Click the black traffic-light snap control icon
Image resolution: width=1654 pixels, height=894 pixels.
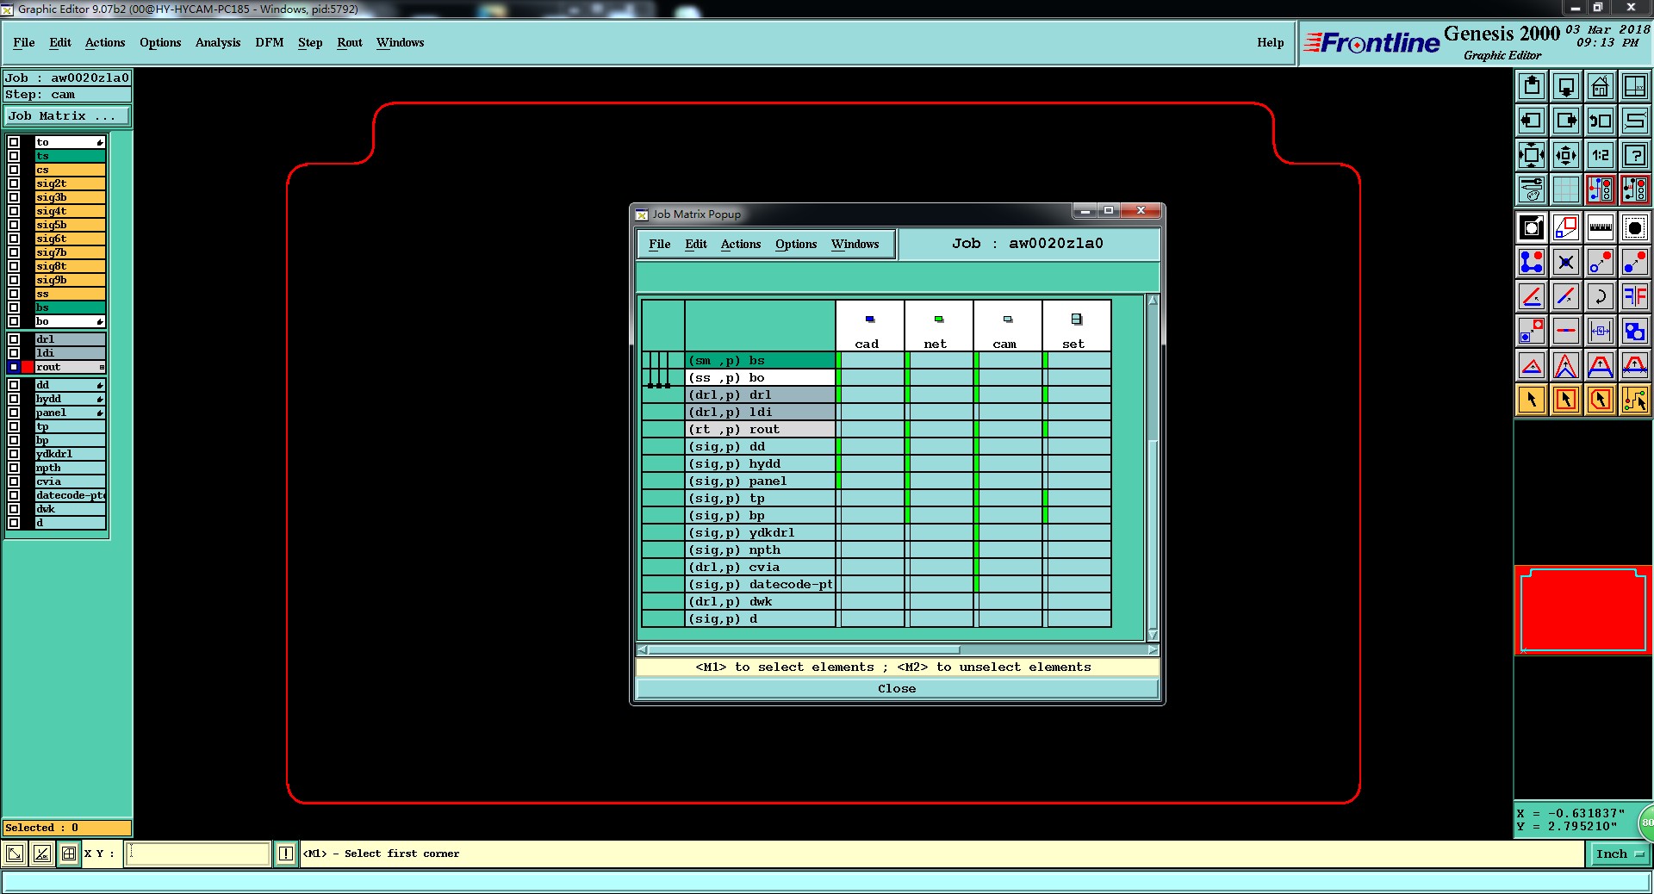(x=1635, y=189)
